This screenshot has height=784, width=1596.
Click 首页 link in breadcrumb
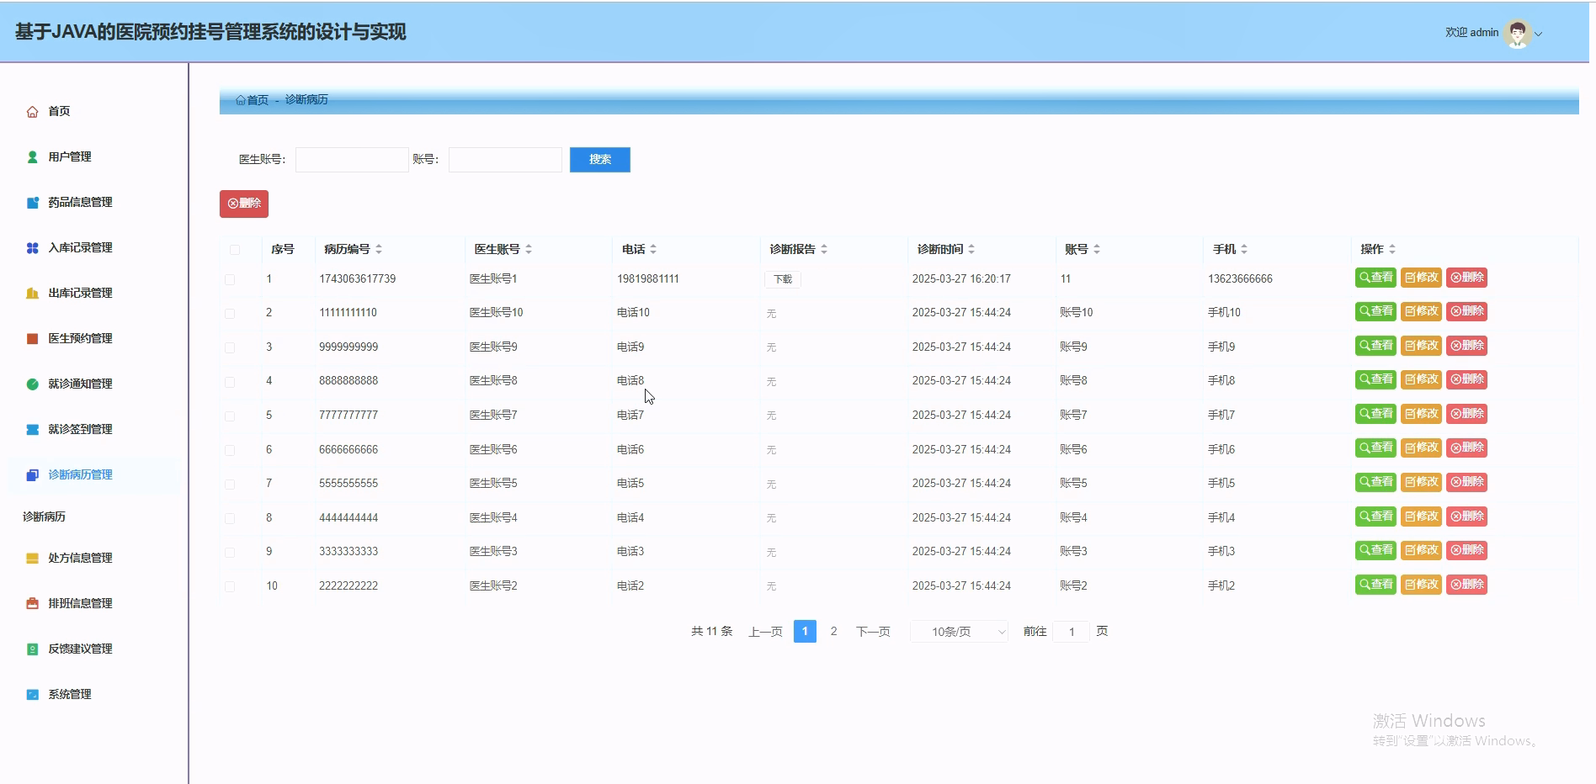258,99
